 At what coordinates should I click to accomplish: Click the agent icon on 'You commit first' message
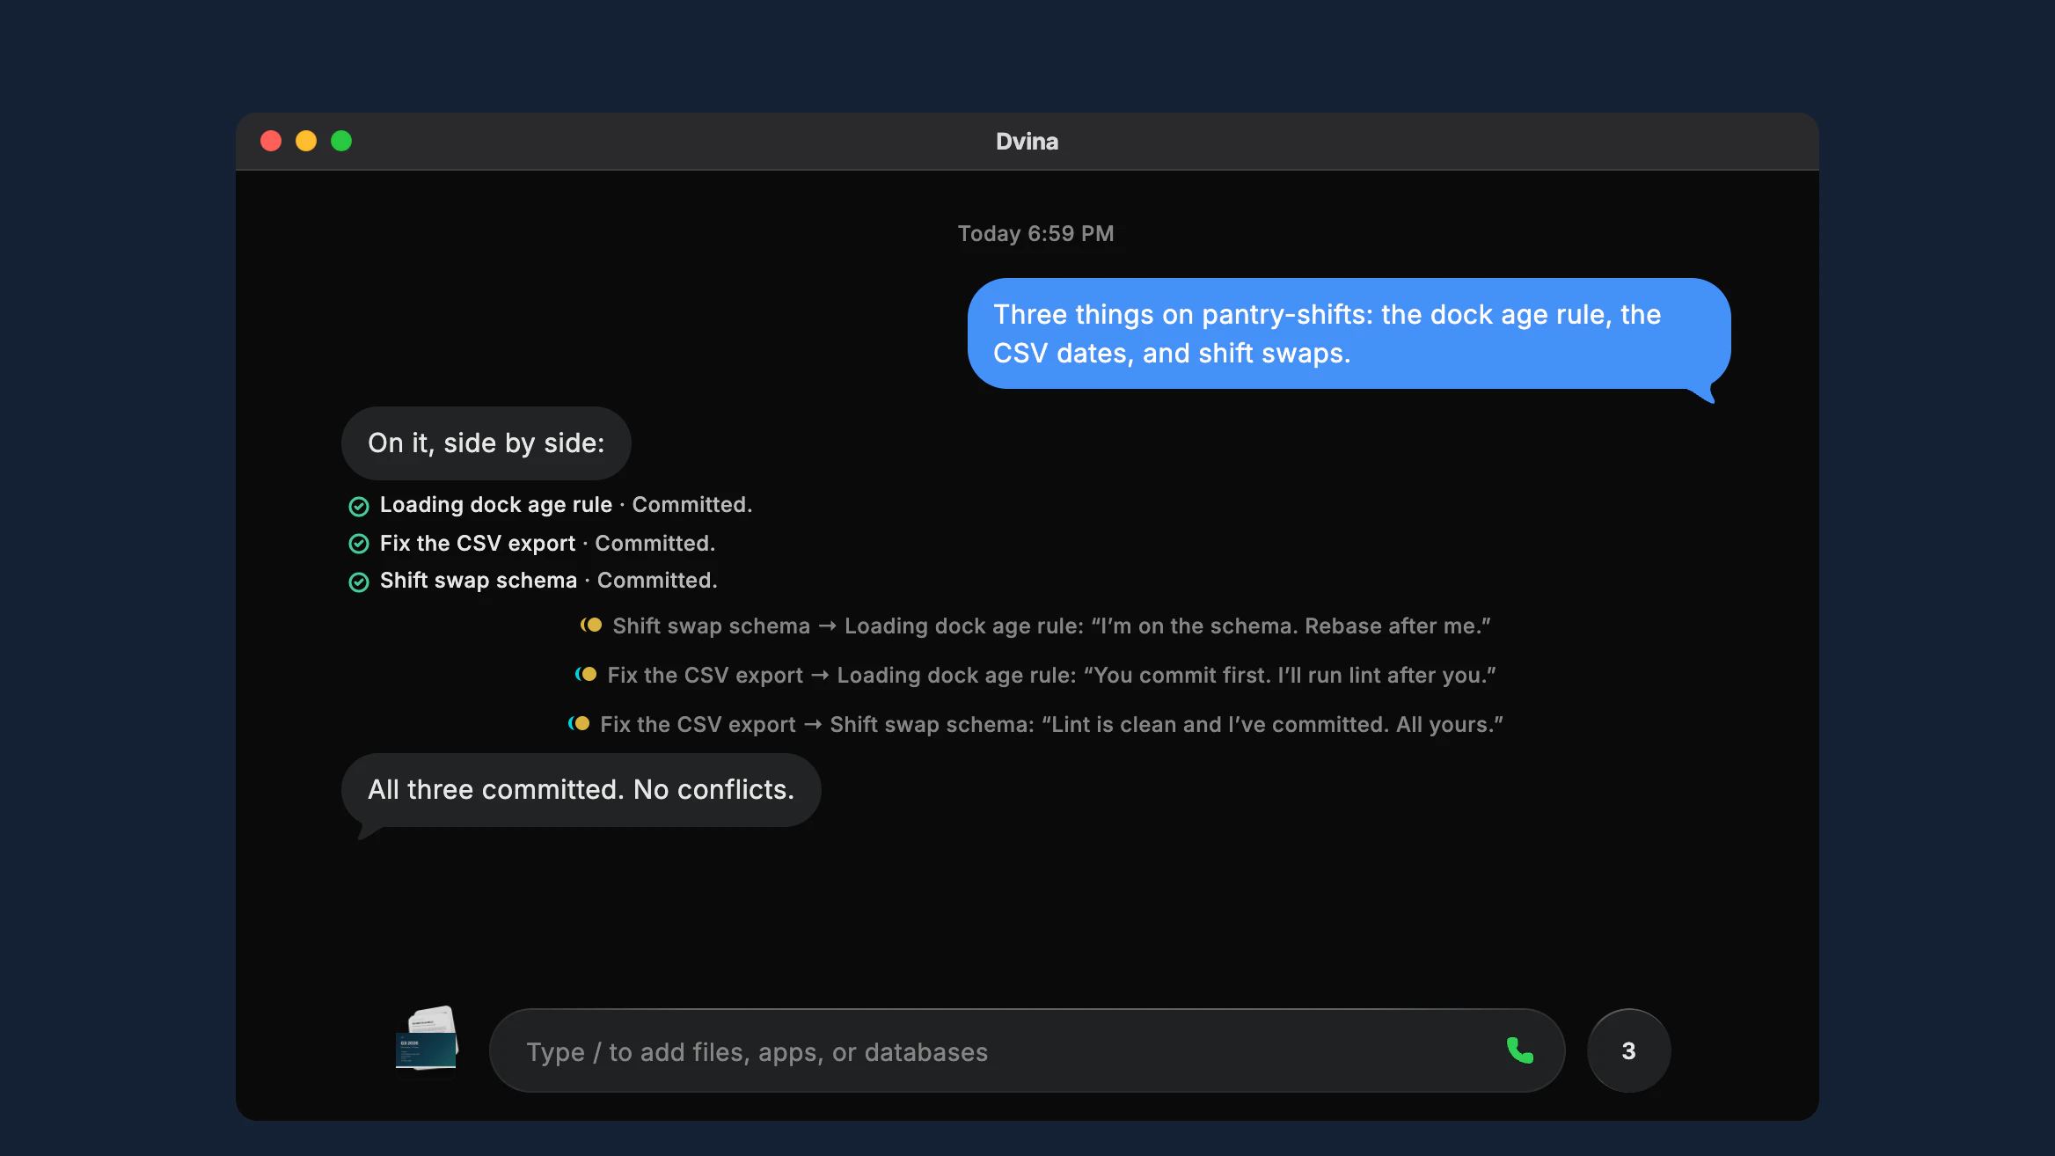(586, 674)
